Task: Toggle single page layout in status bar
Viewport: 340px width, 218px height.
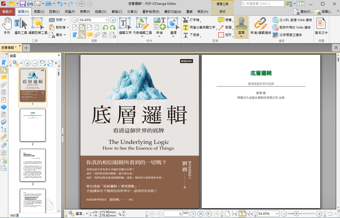Action: 227,214
